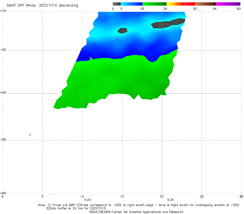Click the longitude axis label "30"

click(x=241, y=197)
